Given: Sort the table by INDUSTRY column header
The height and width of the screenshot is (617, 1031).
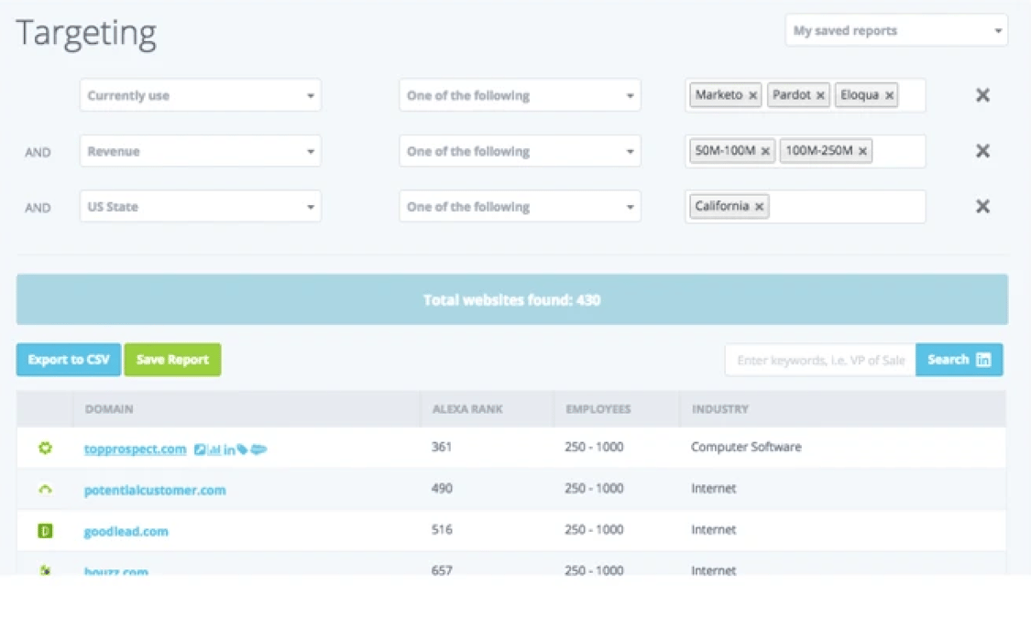Looking at the screenshot, I should (720, 409).
